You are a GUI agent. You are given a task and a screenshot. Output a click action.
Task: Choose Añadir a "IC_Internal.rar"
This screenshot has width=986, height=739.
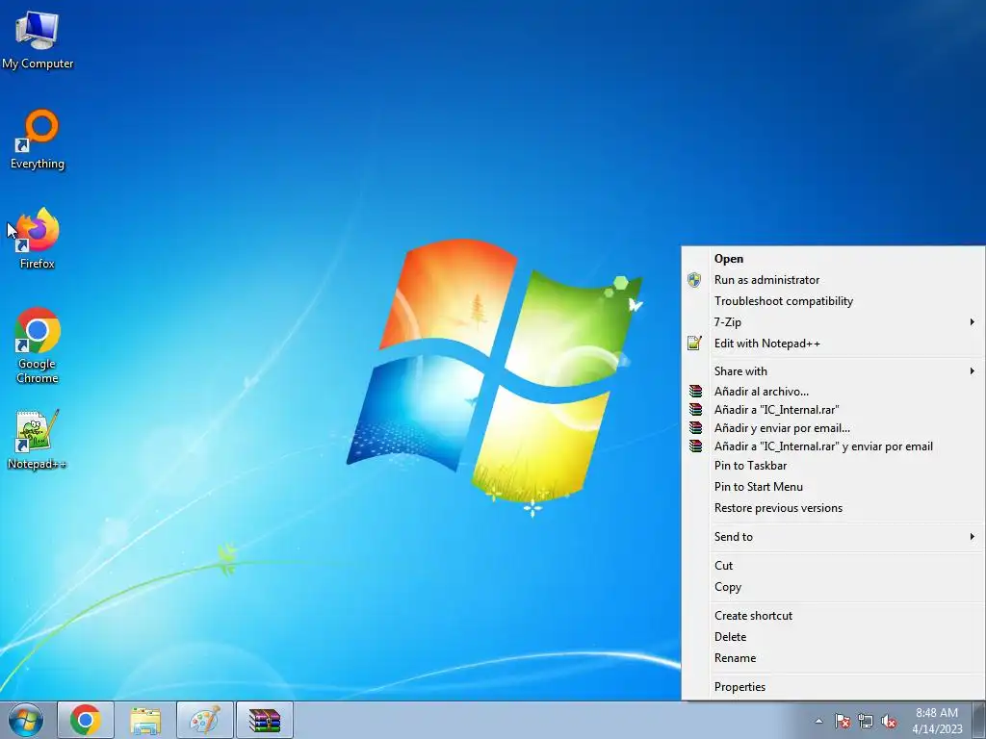(833, 410)
